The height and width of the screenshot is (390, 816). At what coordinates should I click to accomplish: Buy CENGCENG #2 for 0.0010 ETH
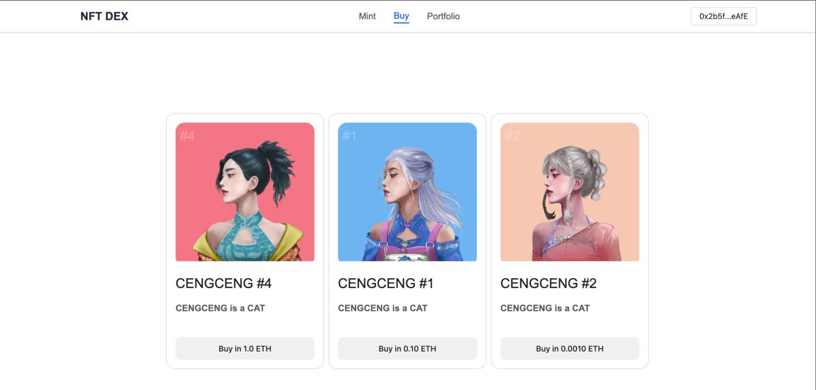(569, 349)
